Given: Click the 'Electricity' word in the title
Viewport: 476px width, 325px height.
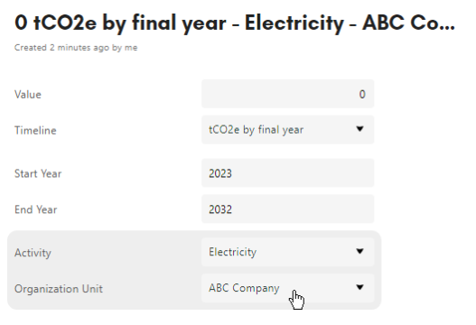Looking at the screenshot, I should (x=294, y=23).
